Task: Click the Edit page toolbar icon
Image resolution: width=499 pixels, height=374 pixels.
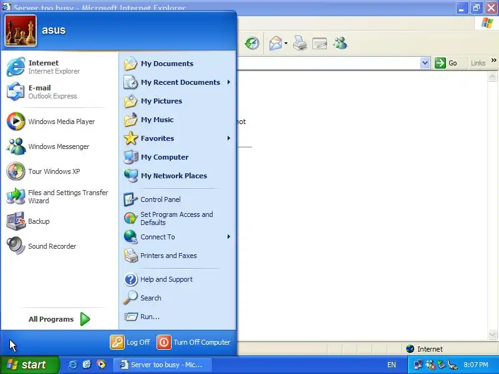Action: click(x=320, y=43)
